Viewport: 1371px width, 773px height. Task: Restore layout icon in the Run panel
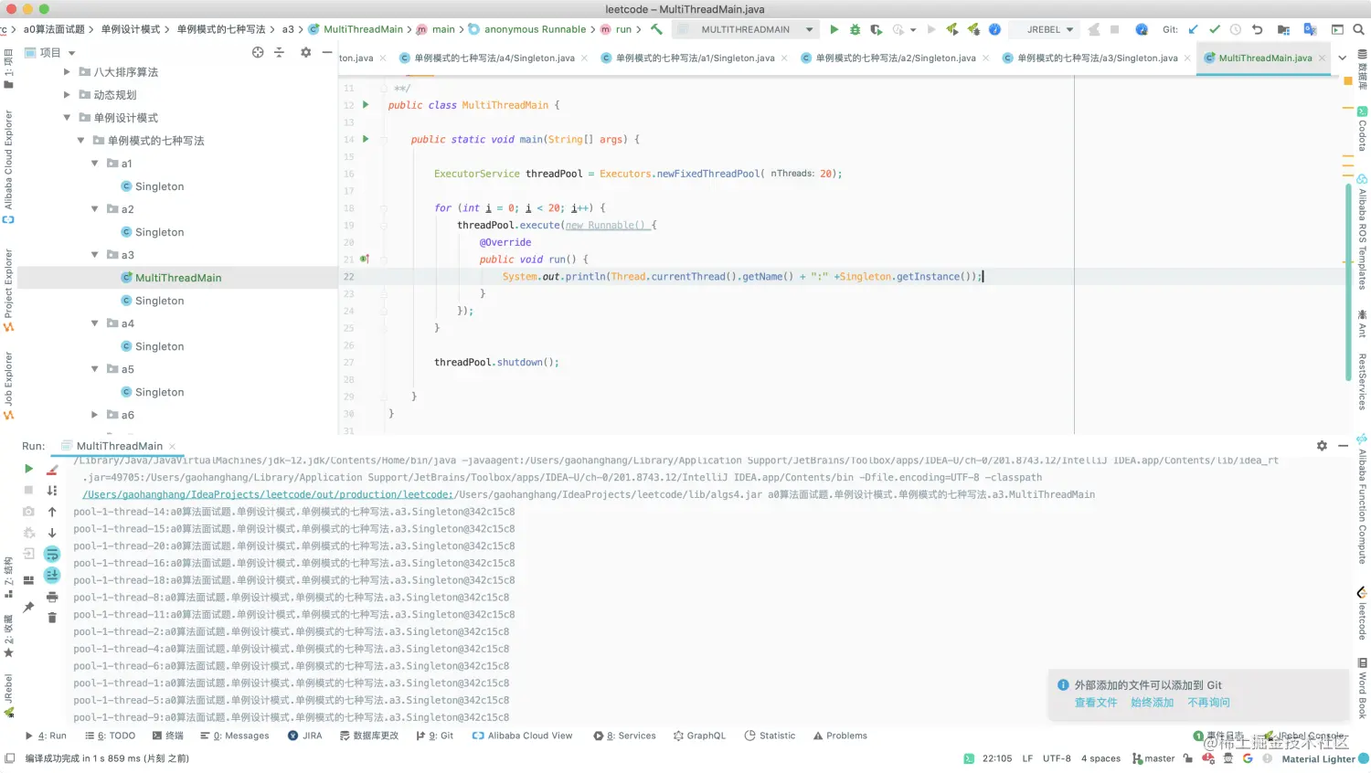click(x=28, y=579)
